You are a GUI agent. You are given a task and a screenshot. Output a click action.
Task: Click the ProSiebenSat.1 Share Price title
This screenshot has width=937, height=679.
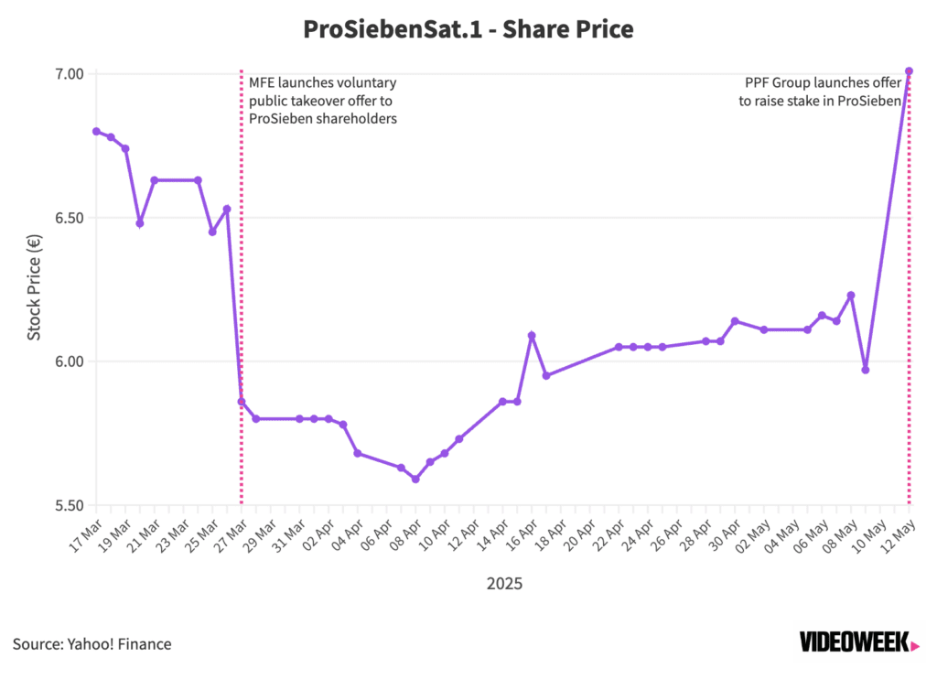pos(468,28)
